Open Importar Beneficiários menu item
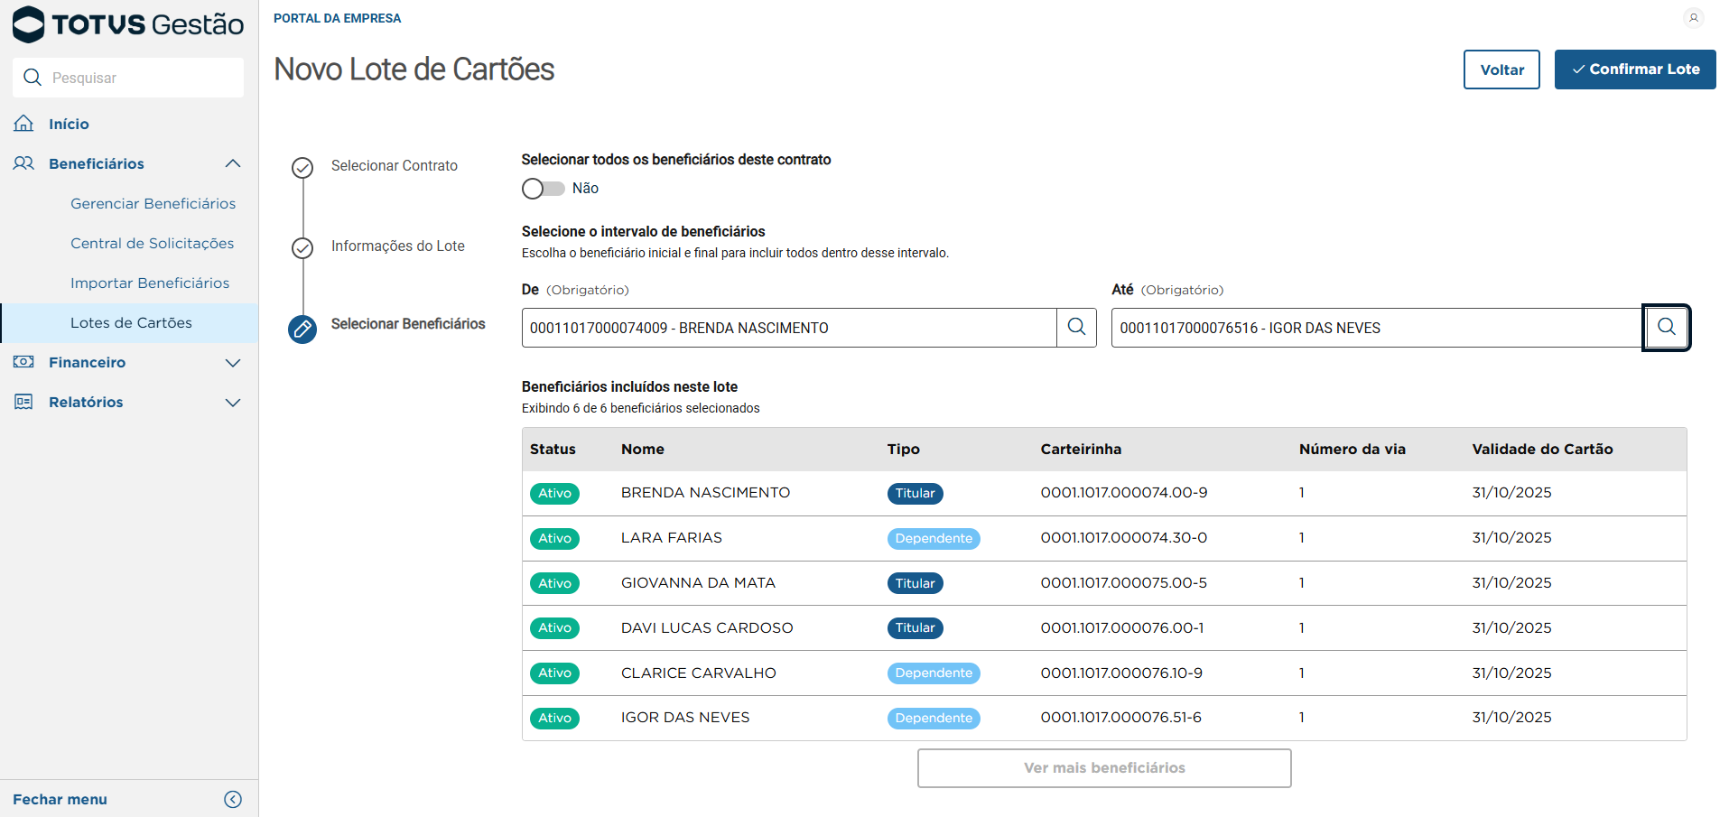 click(x=150, y=283)
